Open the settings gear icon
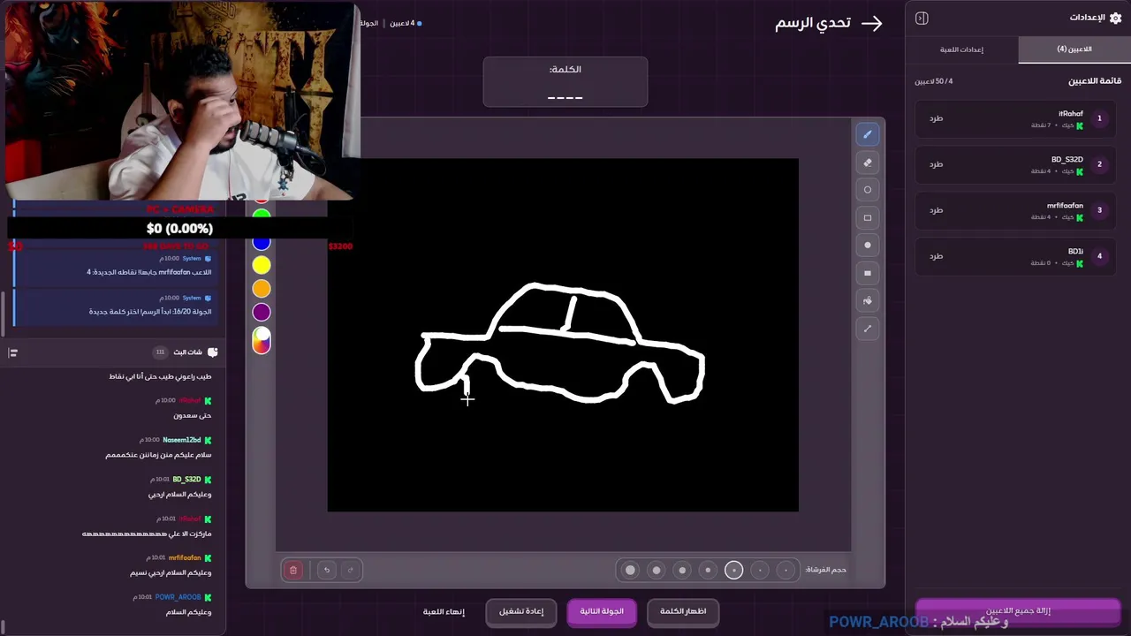The height and width of the screenshot is (636, 1131). [x=1115, y=18]
